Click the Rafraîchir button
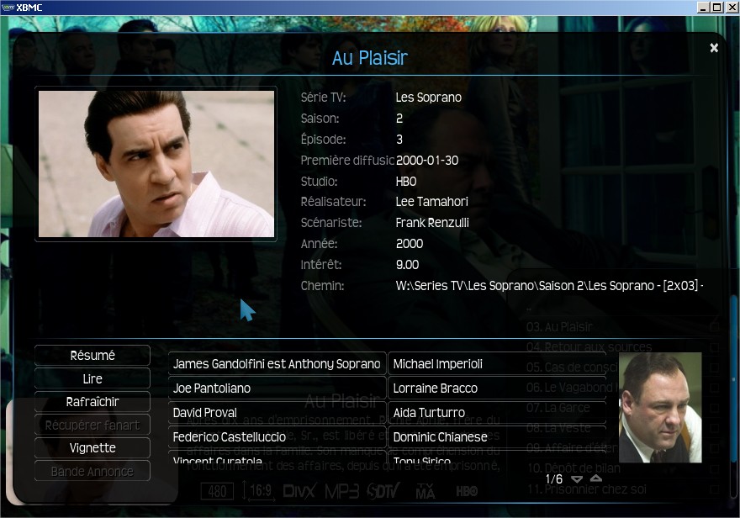740x518 pixels. (92, 401)
